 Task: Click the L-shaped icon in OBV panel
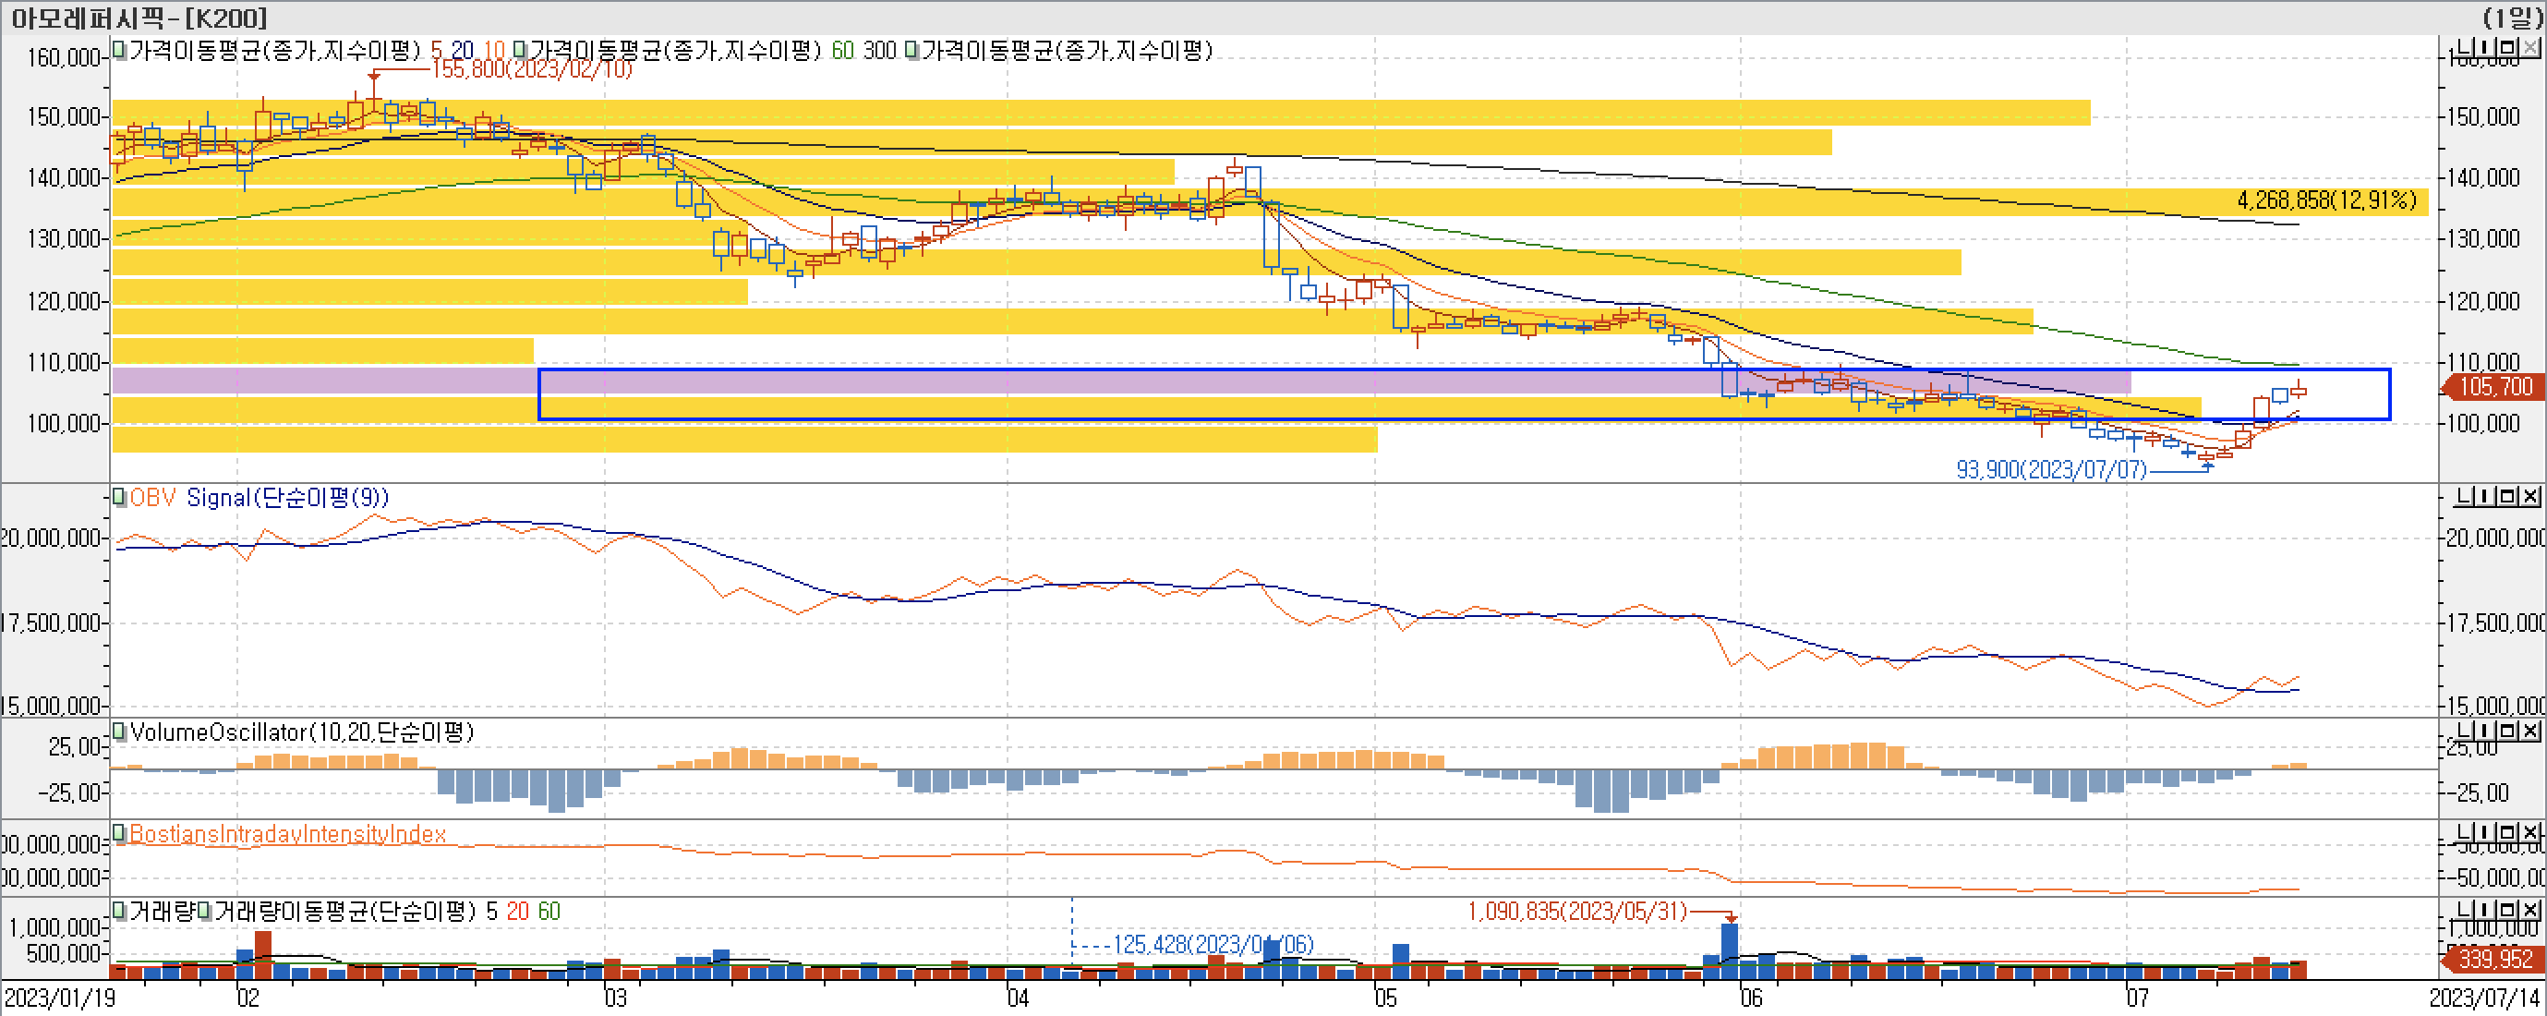(2464, 497)
